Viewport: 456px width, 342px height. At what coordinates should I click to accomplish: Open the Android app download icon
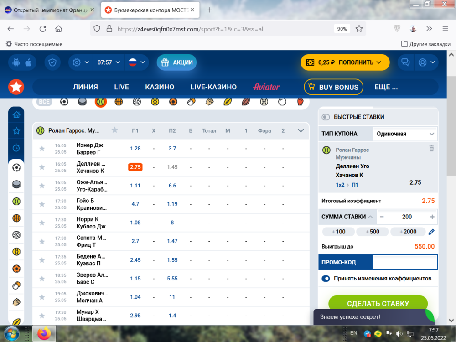[16, 62]
